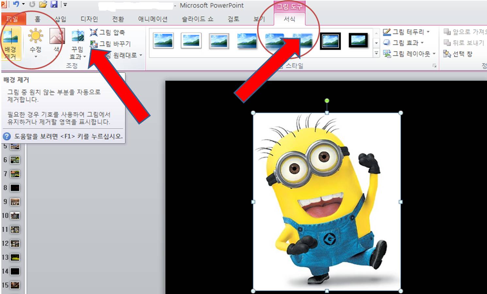Select slide 5 thumbnail
This screenshot has width=487, height=294.
(x=15, y=146)
